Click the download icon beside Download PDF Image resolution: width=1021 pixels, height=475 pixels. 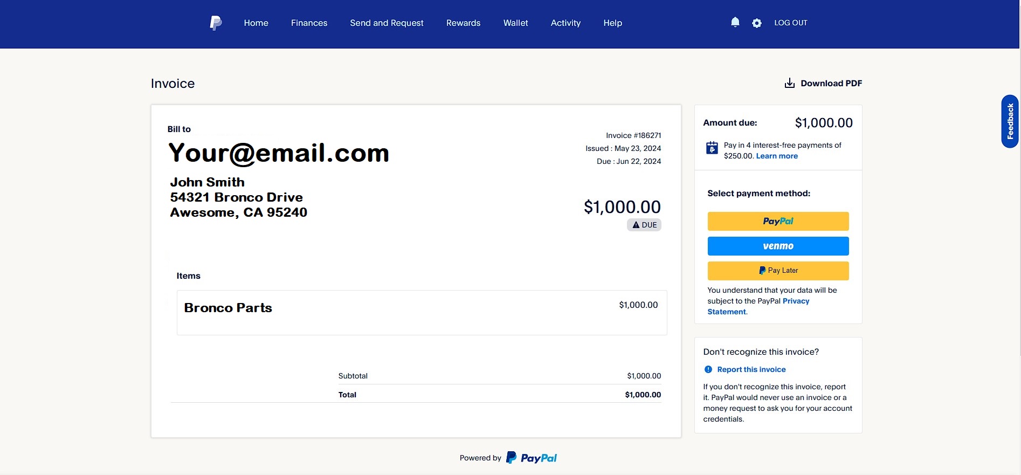(790, 83)
